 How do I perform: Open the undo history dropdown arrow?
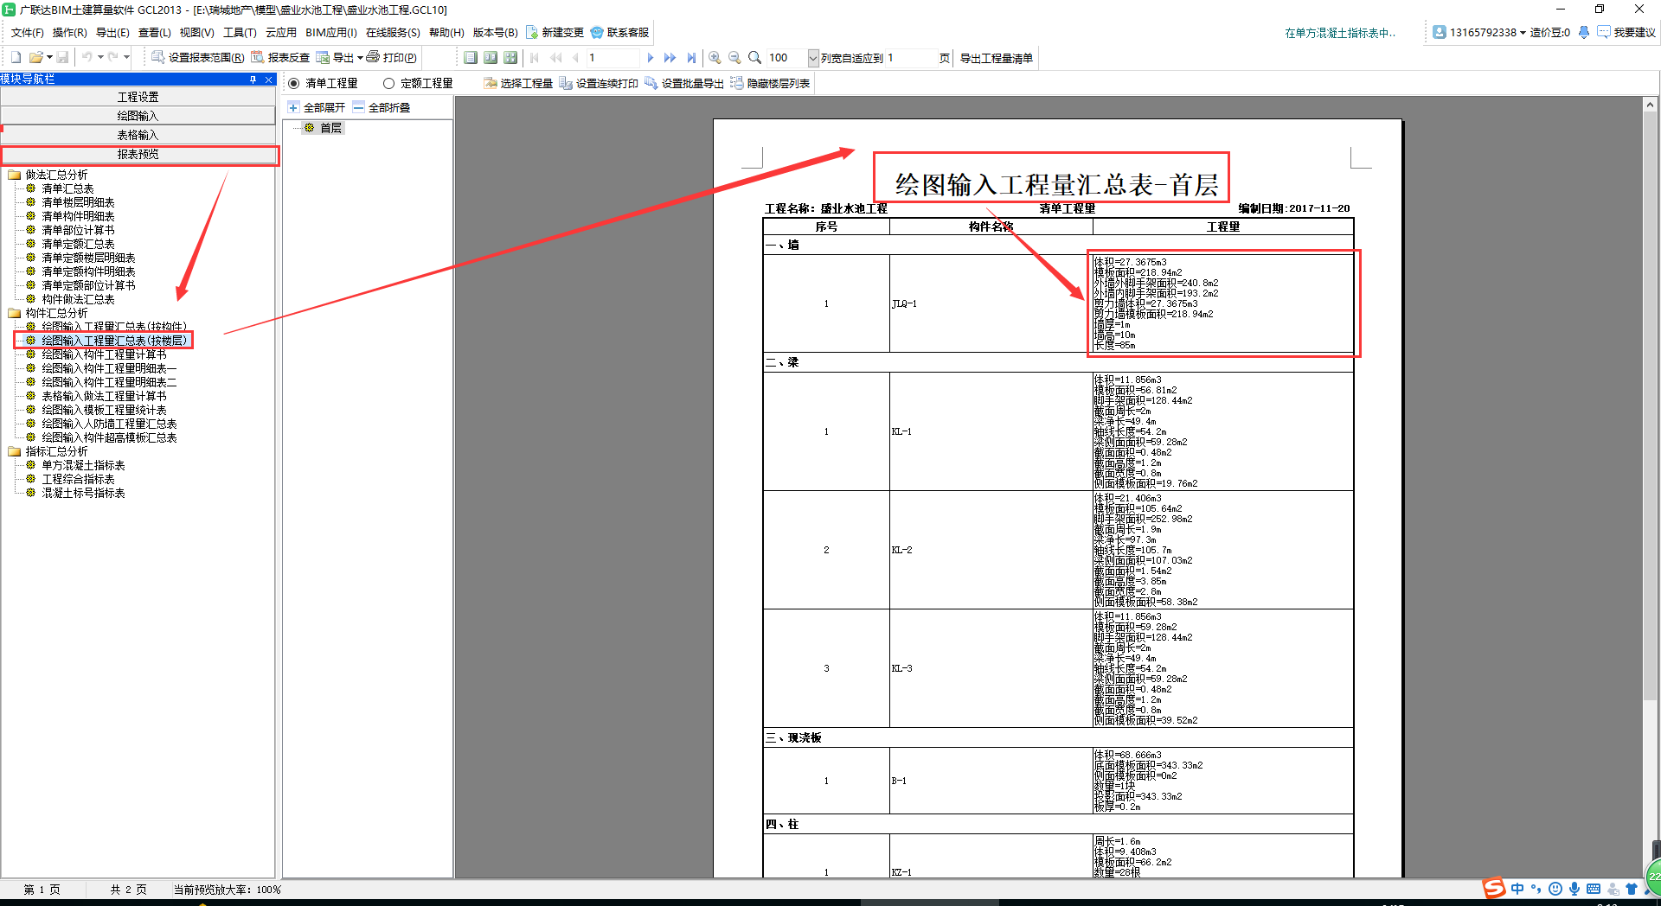point(100,58)
